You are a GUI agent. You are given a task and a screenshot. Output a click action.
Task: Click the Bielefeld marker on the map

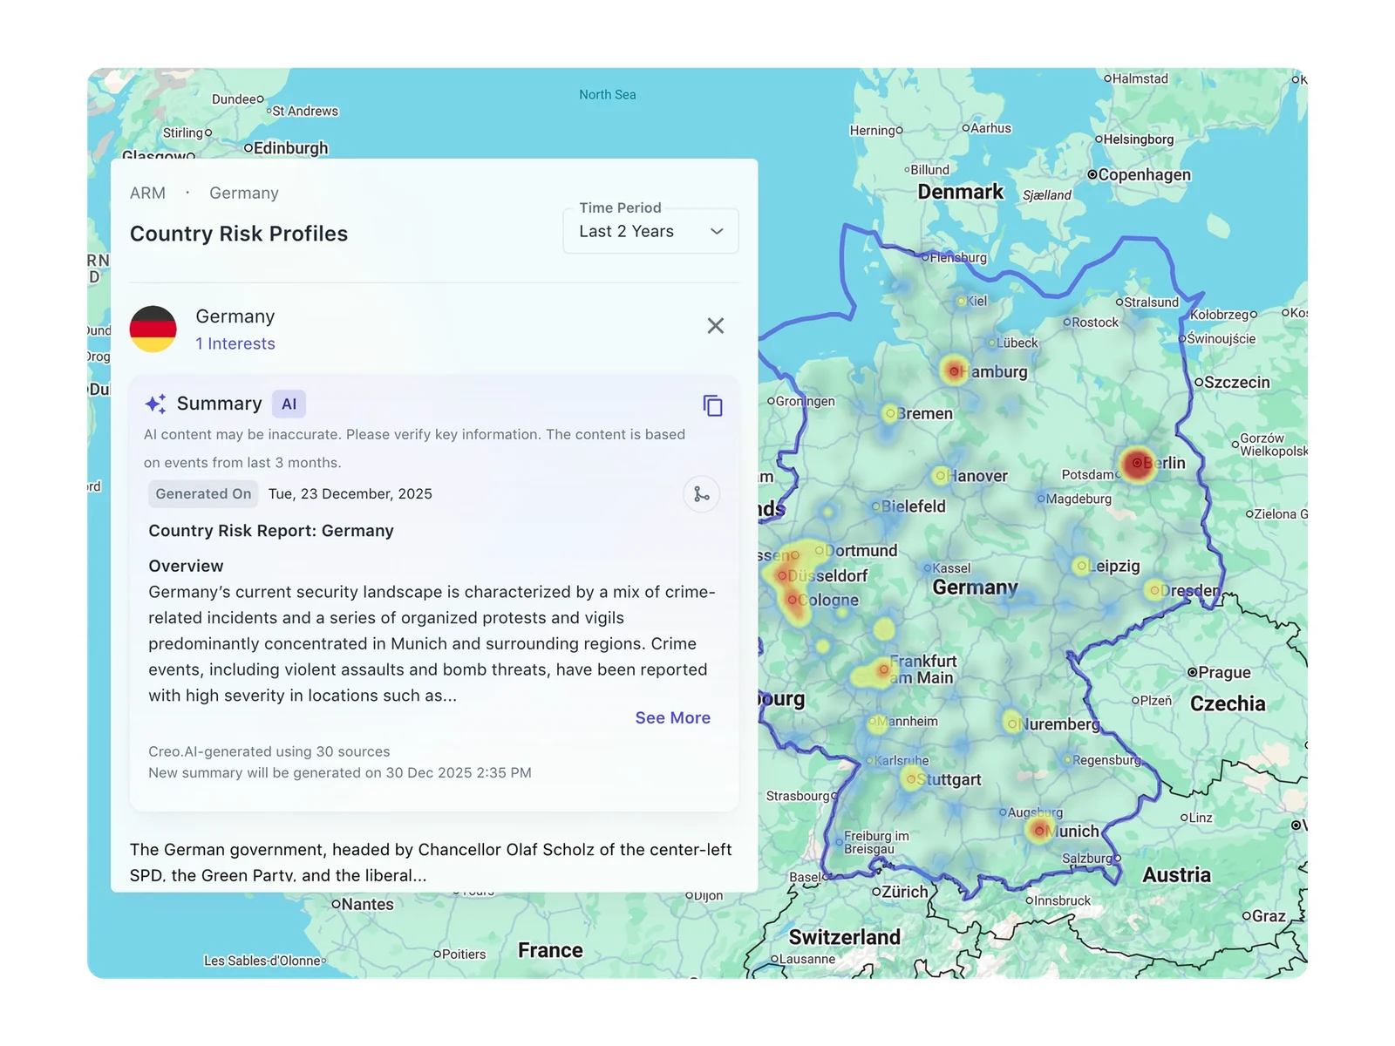pyautogui.click(x=876, y=506)
